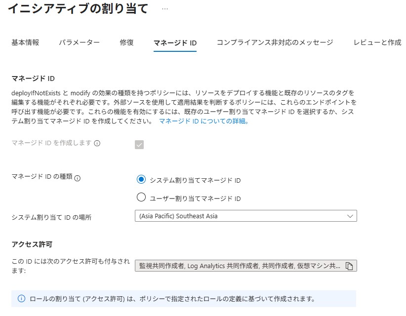The width and height of the screenshot is (406, 316).
Task: Click info icon beside マネージド ID を作成します
Action: click(97, 143)
